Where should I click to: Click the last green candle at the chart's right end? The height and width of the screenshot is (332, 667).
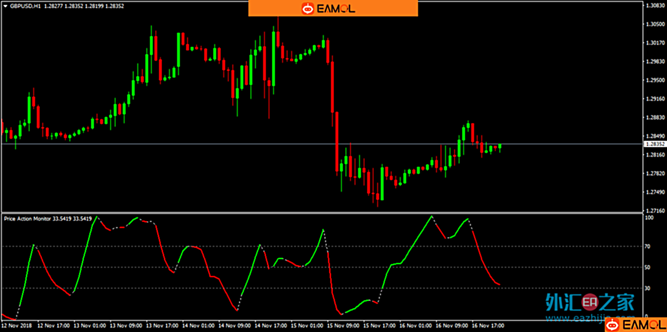coord(500,146)
